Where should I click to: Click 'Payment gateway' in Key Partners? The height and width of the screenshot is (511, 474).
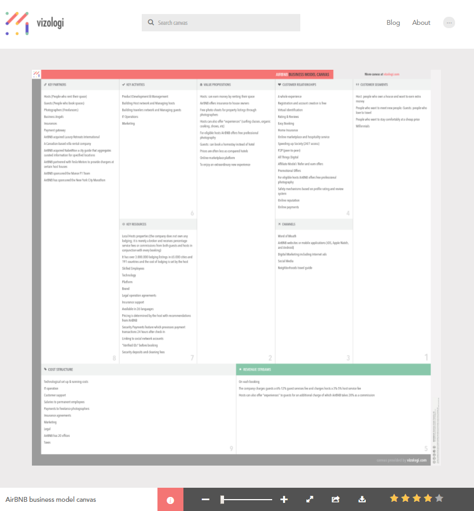pyautogui.click(x=55, y=130)
